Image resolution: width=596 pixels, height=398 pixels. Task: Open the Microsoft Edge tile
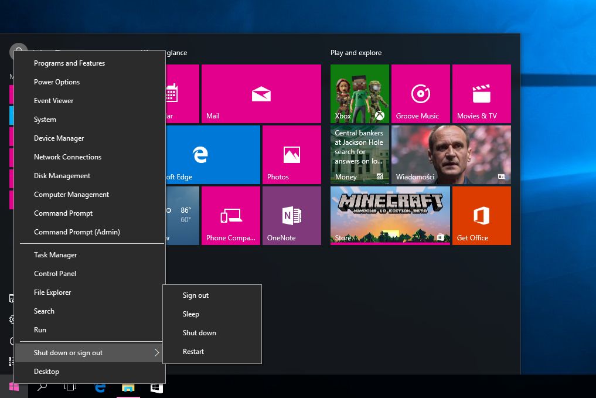coord(213,155)
